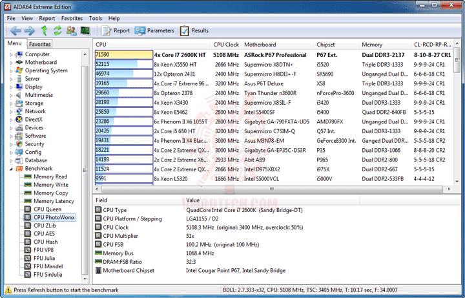The width and height of the screenshot is (465, 298).
Task: Select the CPU PhotoWorxx benchmark
Action: point(50,217)
